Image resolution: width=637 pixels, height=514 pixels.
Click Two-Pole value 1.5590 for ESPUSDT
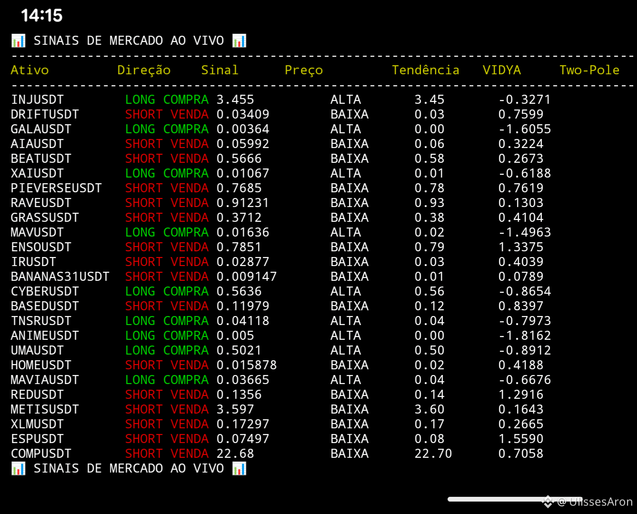pos(521,439)
